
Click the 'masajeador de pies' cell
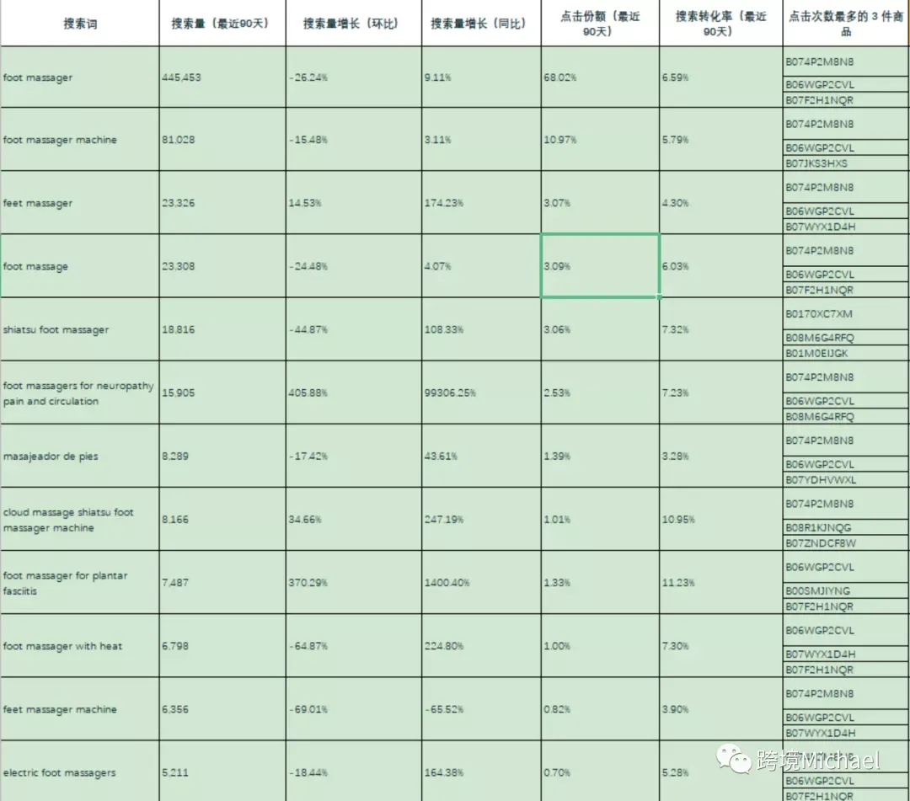[x=80, y=456]
